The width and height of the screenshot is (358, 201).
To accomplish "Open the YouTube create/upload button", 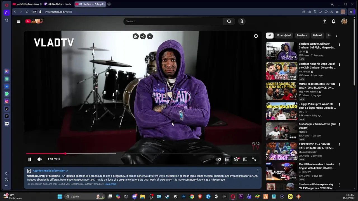I will 324,21.
